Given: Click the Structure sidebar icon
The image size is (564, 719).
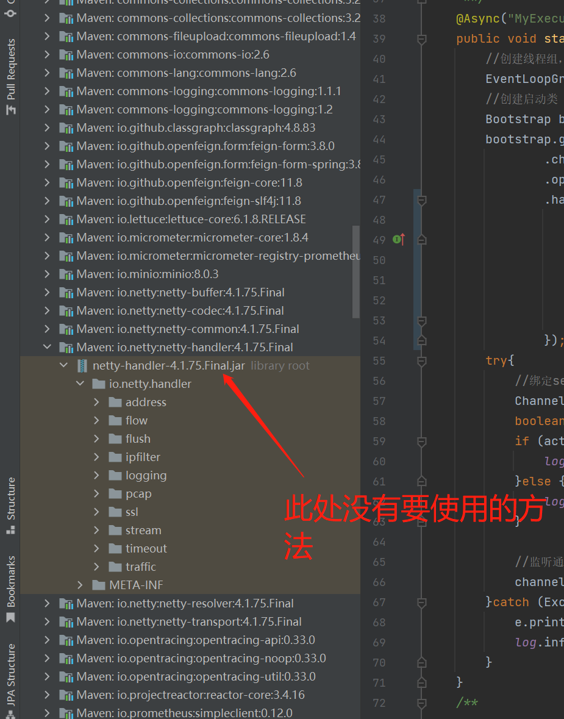Looking at the screenshot, I should (10, 530).
